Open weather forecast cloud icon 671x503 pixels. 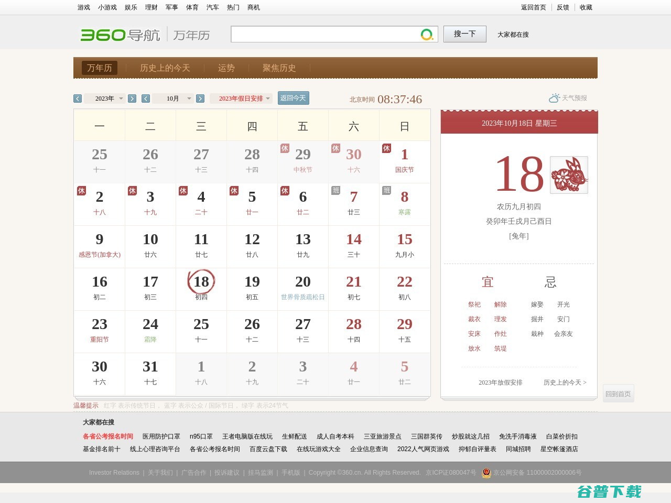click(x=554, y=98)
